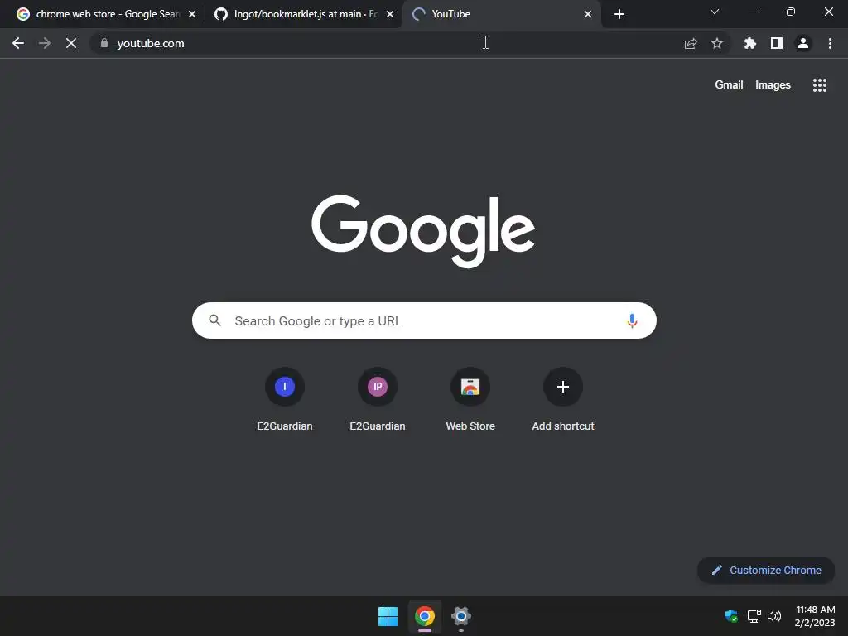The height and width of the screenshot is (636, 848).
Task: Close the chrome web store tab
Action: tap(192, 14)
